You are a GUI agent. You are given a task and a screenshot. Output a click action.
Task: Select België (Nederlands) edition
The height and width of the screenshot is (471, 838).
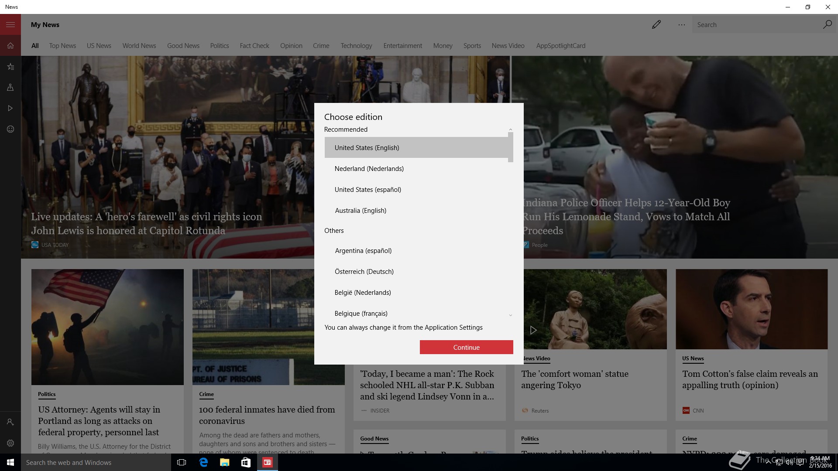[416, 292]
